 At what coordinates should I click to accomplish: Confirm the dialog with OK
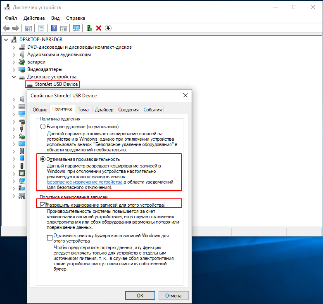click(x=140, y=296)
